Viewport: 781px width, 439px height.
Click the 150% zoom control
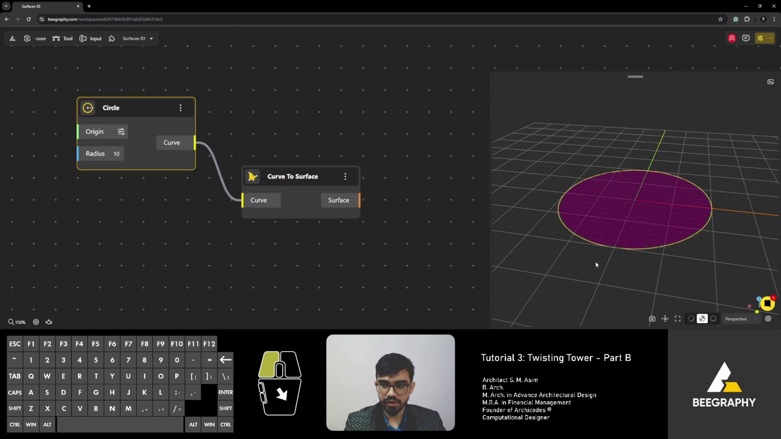pos(17,322)
